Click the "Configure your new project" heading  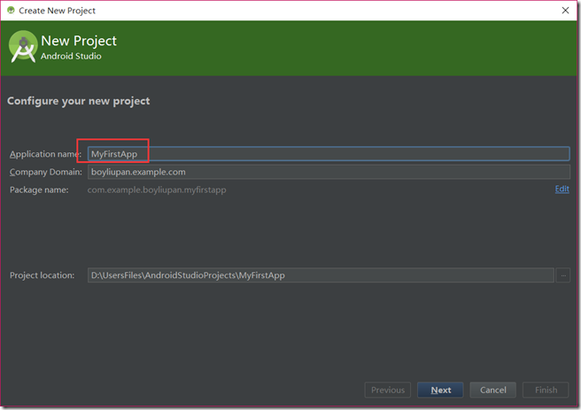point(79,101)
